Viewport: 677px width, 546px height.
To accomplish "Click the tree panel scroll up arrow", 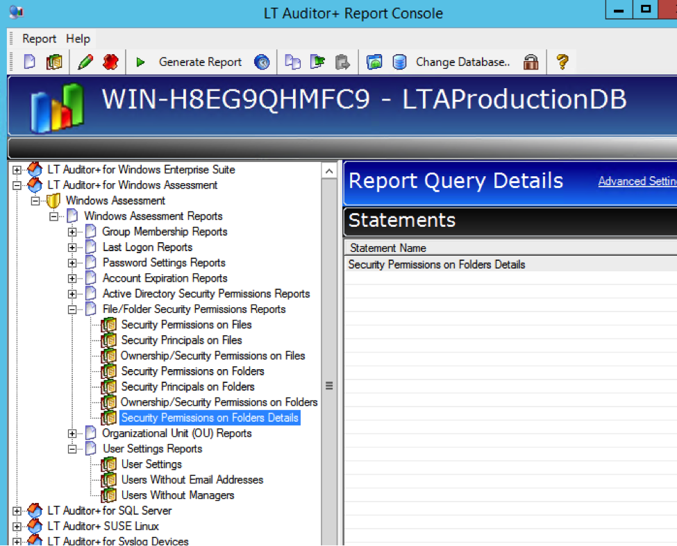I will pos(329,171).
